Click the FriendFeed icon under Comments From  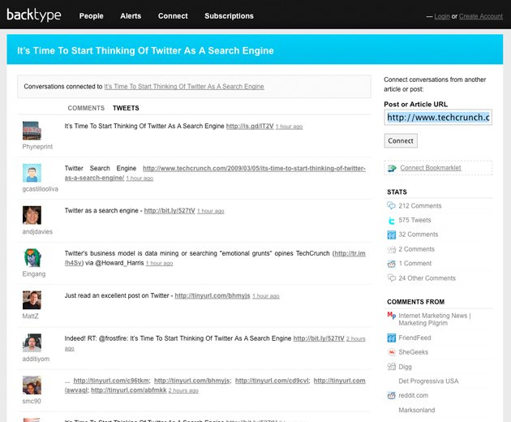pos(392,338)
